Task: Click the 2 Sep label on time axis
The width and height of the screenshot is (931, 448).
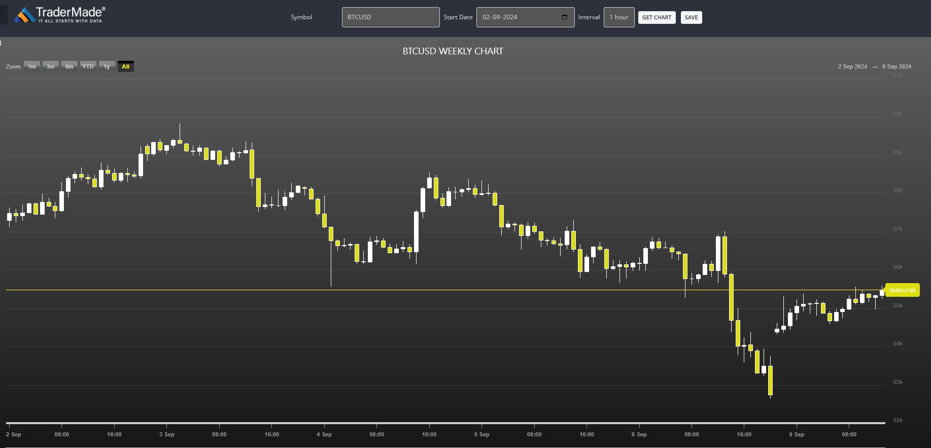Action: pyautogui.click(x=14, y=434)
